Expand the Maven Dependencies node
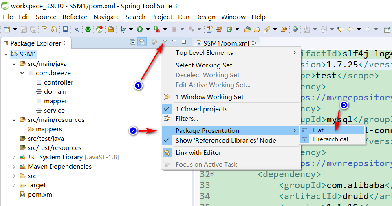The height and width of the screenshot is (206, 392). click(14, 167)
